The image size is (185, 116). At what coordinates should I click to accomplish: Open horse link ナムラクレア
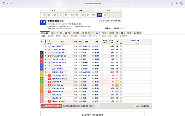click(x=57, y=82)
